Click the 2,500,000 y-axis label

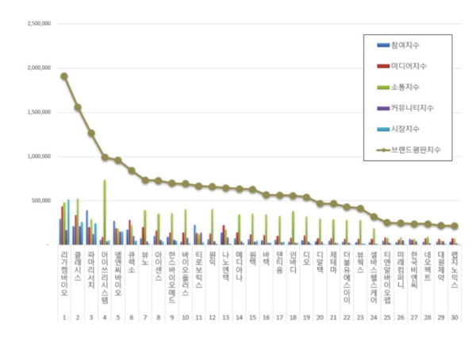(36, 24)
